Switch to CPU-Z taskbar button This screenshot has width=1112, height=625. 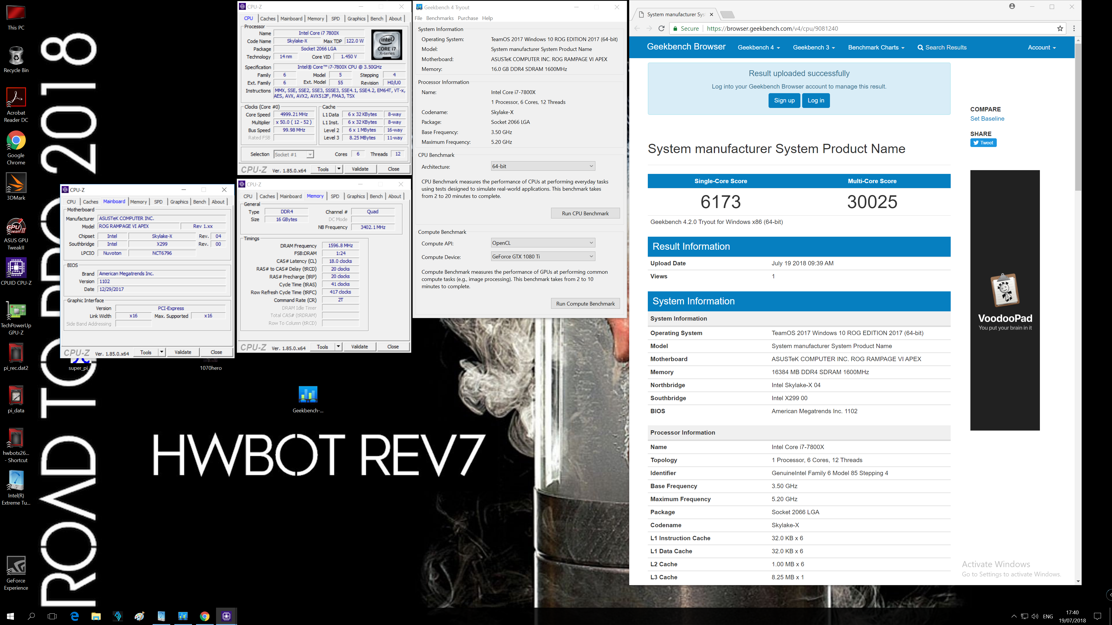(226, 616)
